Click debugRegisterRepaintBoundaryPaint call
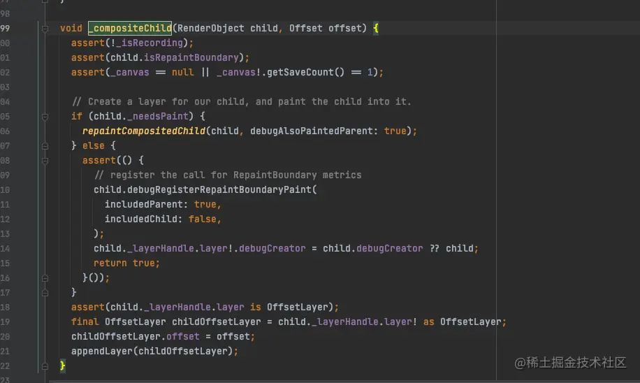The width and height of the screenshot is (640, 383). [x=219, y=190]
